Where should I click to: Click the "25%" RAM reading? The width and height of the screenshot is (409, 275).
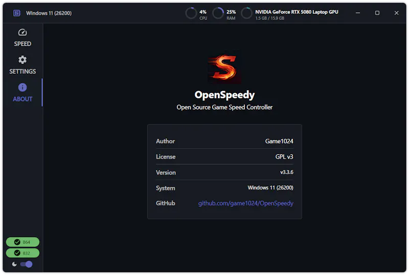231,12
